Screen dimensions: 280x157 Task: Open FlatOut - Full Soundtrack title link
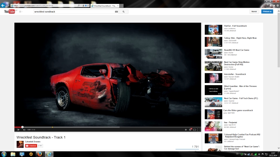[235, 26]
